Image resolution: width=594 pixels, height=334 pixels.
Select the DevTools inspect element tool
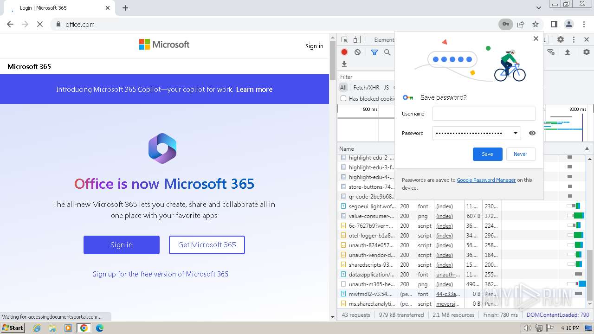click(x=344, y=40)
